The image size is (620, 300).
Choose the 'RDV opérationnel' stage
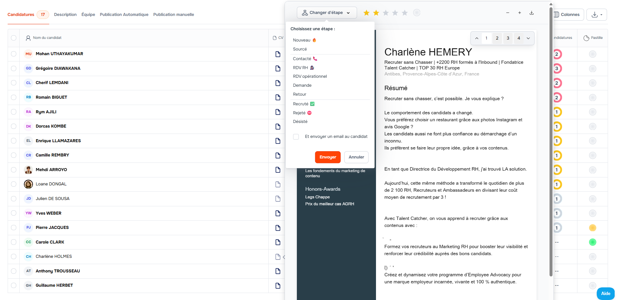(x=310, y=76)
